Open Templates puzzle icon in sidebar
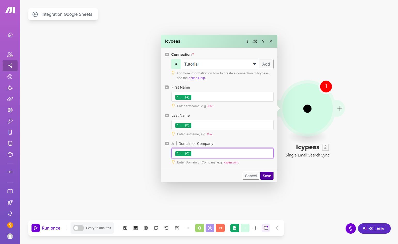The image size is (398, 244). 10,88
